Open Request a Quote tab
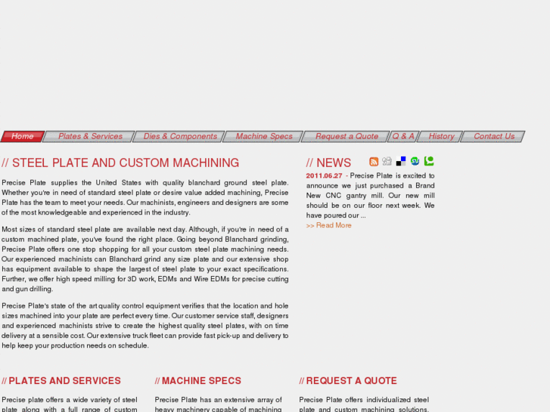The height and width of the screenshot is (412, 550). pos(346,136)
